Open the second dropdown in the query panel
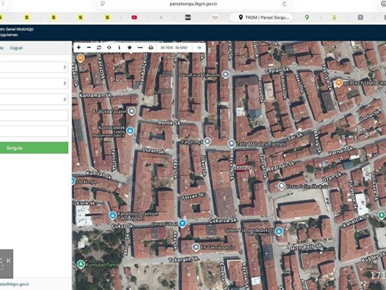This screenshot has height=290, width=386. pos(34,83)
